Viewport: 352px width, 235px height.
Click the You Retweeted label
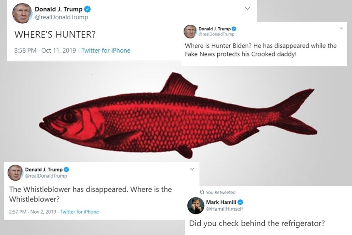(x=221, y=192)
